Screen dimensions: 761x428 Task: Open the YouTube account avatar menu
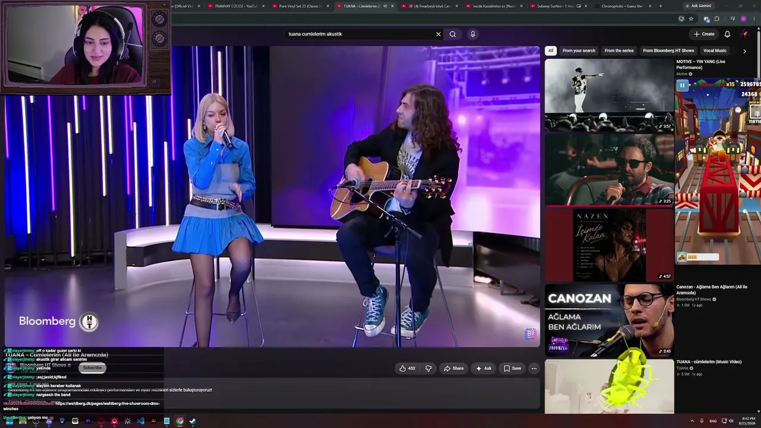point(744,34)
